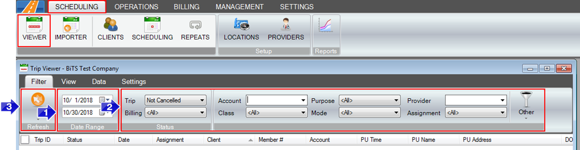Toggle the select-all checkbox in grid header
The height and width of the screenshot is (150, 580).
pos(25,140)
